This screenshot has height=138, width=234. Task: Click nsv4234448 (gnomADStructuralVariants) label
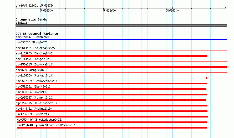46,125
